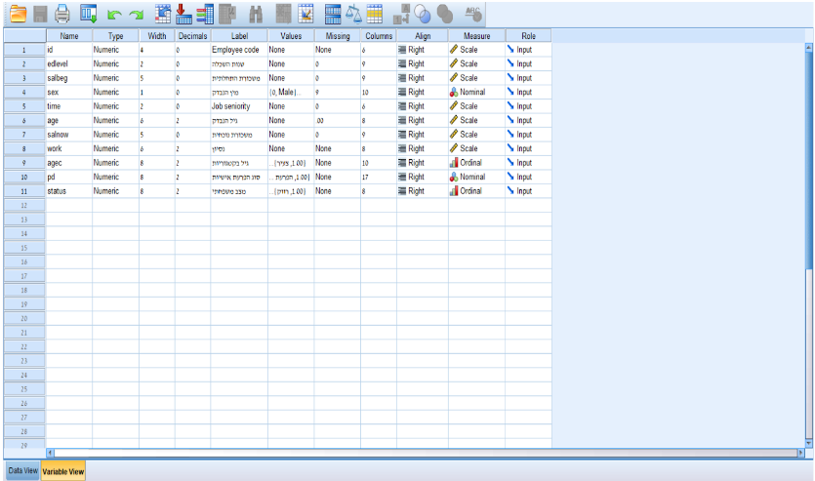
Task: Run Spell Check ABC icon
Action: point(473,14)
